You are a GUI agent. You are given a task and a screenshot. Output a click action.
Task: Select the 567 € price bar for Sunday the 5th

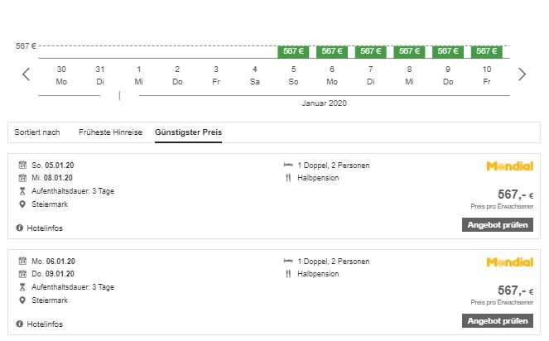click(x=293, y=51)
